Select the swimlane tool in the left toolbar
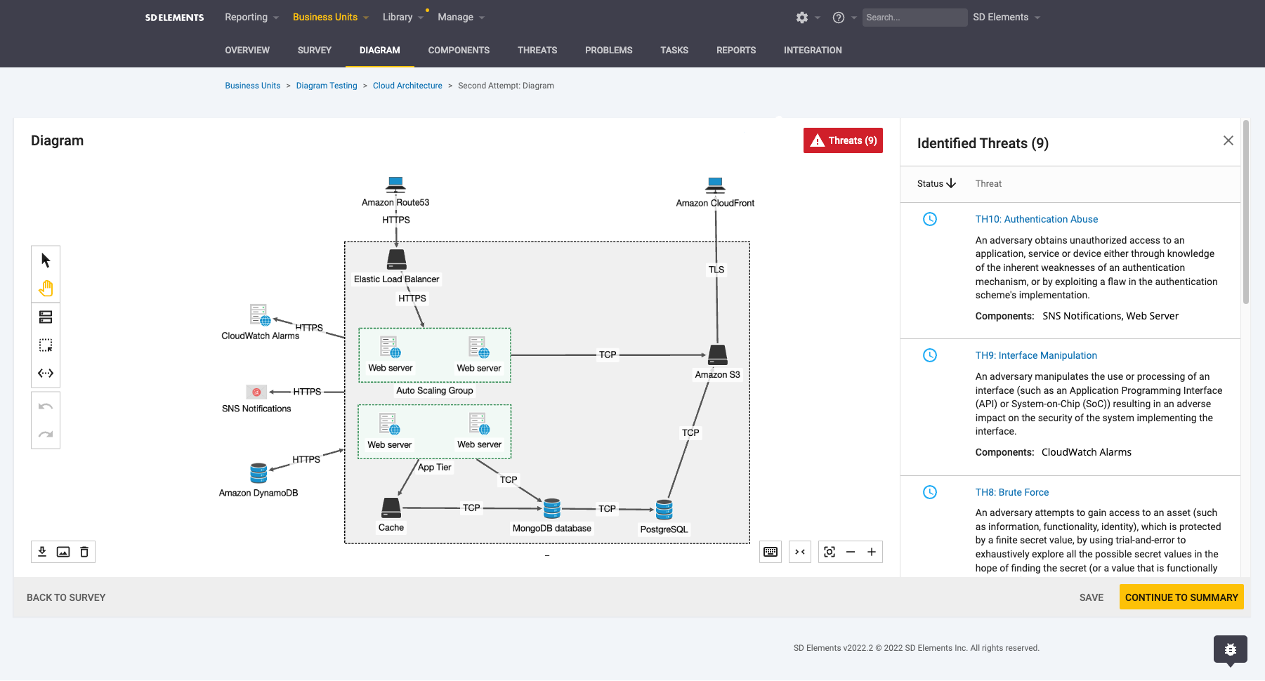1265x681 pixels. coord(45,317)
